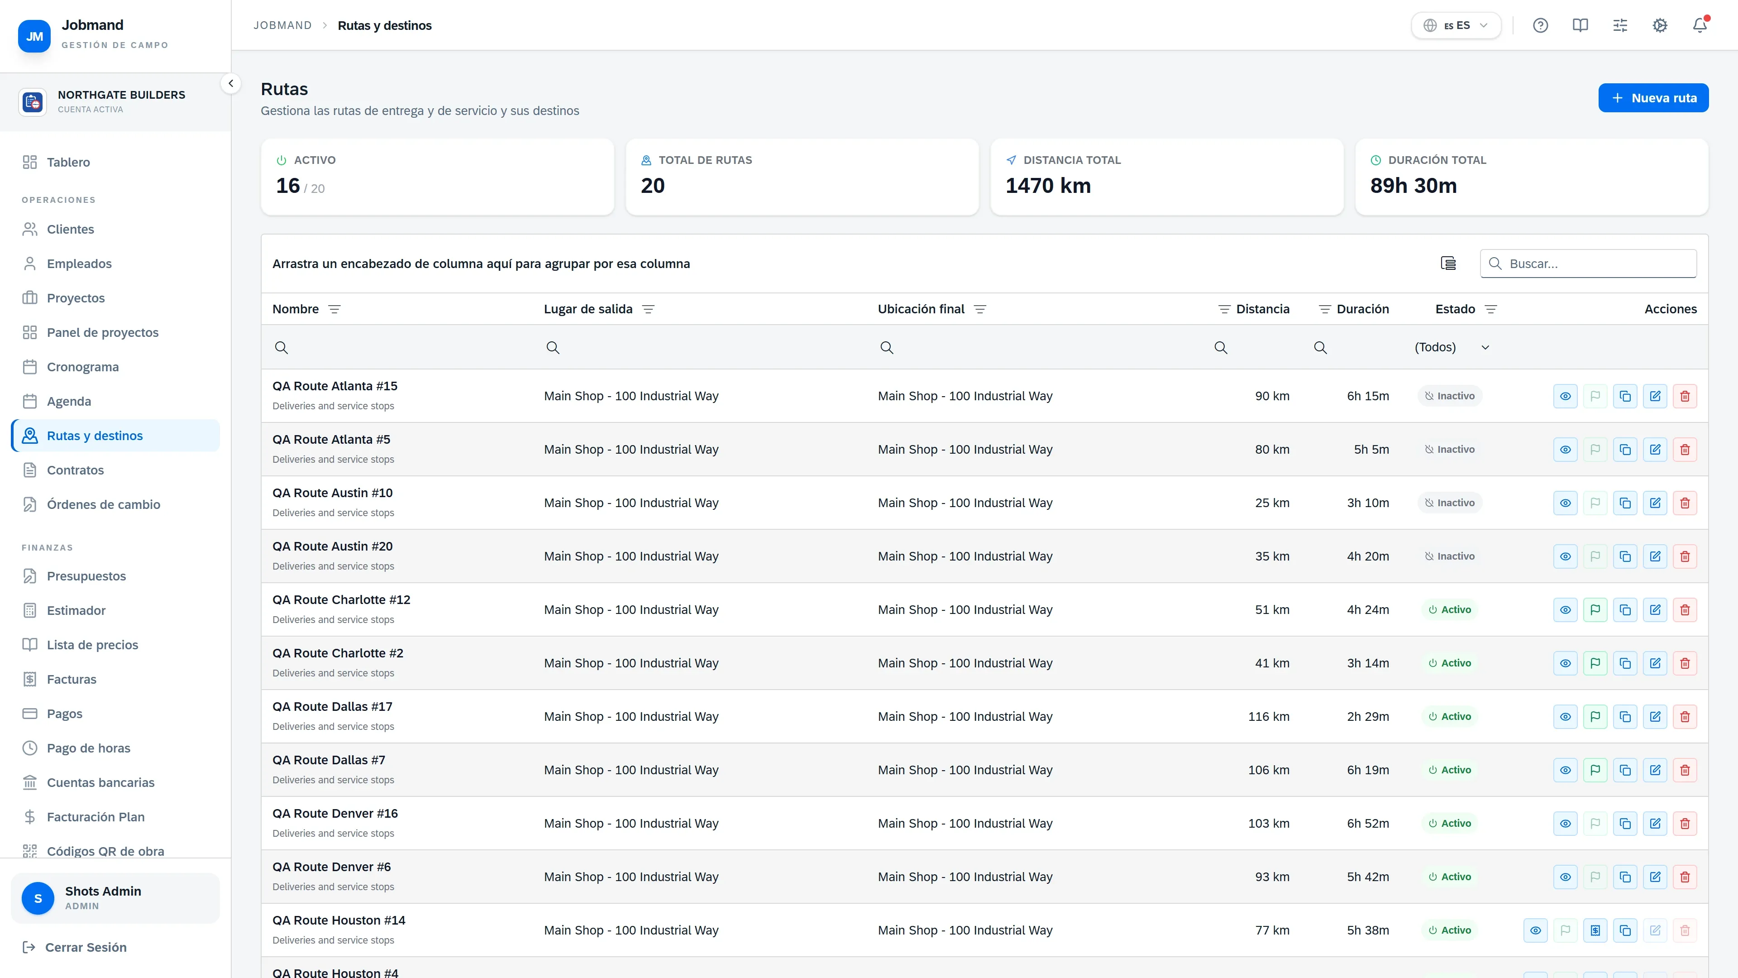Copy QA Route Dallas #7 using duplicate icon

click(x=1625, y=770)
